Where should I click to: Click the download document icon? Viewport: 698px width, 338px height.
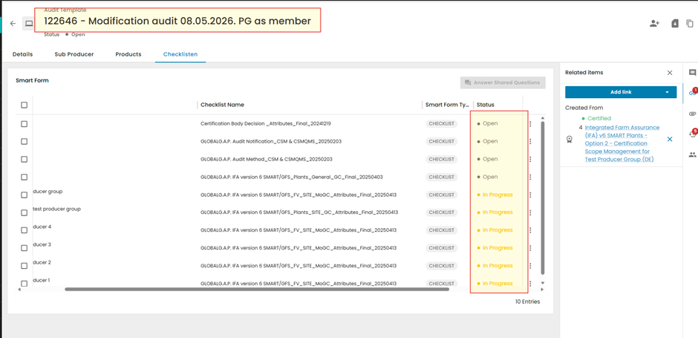click(675, 24)
